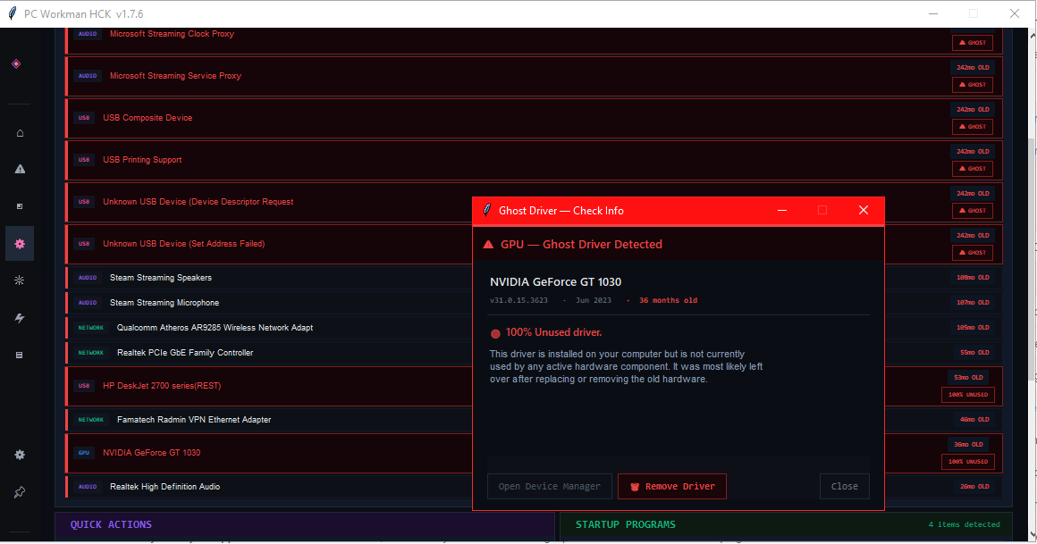Screen dimensions: 1037x544
Task: Click 100% Unused driver status text
Action: click(553, 332)
